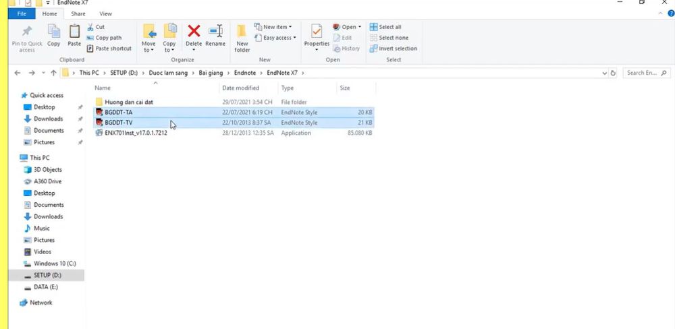Open the Easy access dropdown
This screenshot has width=675, height=329.
pos(275,38)
